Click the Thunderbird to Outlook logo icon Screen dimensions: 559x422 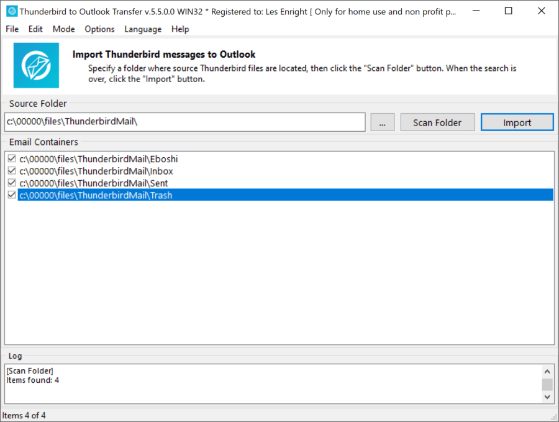36,65
